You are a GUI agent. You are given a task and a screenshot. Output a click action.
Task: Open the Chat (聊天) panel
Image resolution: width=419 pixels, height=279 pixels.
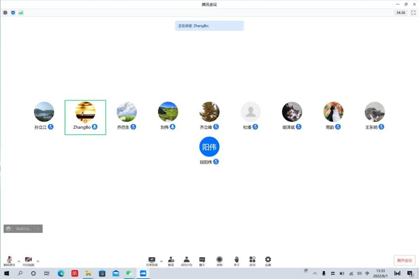click(202, 261)
